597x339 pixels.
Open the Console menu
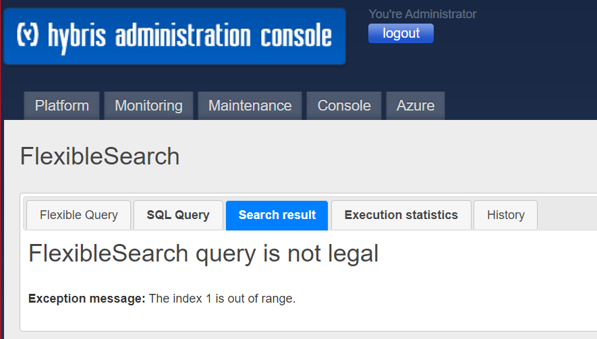coord(344,106)
